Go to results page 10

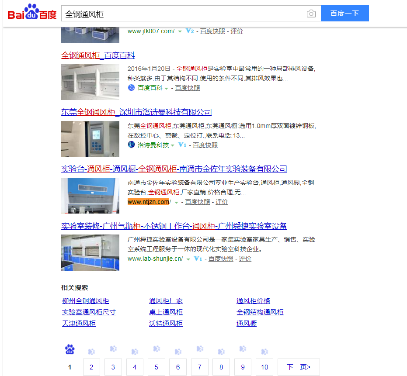coord(264,367)
